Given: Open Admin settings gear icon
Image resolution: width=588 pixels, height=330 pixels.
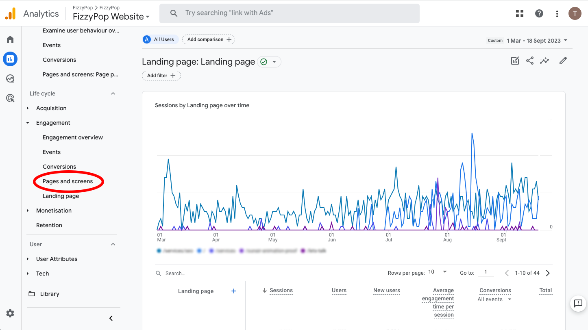Looking at the screenshot, I should 10,313.
